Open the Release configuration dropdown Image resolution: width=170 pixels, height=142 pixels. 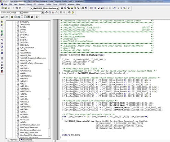tap(42, 13)
